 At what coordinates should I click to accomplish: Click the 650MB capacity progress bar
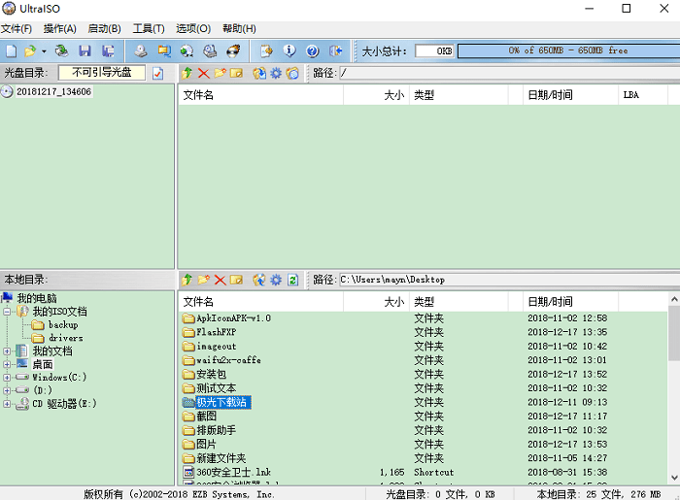pos(569,50)
